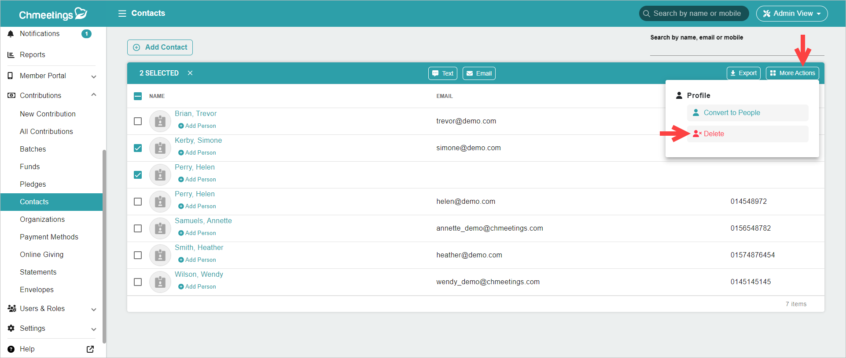Clear selection with the X icon
Image resolution: width=846 pixels, height=358 pixels.
190,73
